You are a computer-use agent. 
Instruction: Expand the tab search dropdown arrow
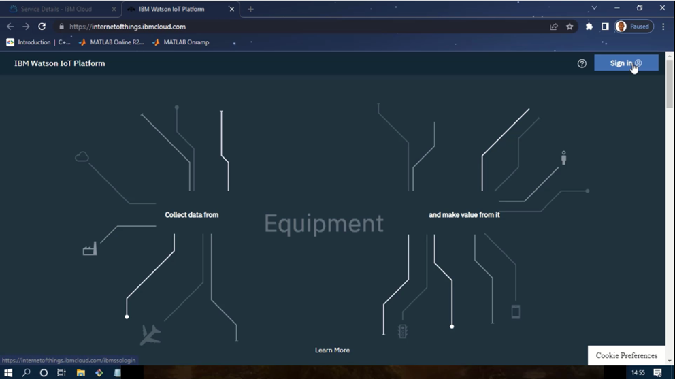pyautogui.click(x=594, y=7)
